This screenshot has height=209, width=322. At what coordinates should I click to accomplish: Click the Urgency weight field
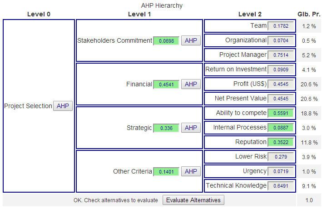[281, 171]
